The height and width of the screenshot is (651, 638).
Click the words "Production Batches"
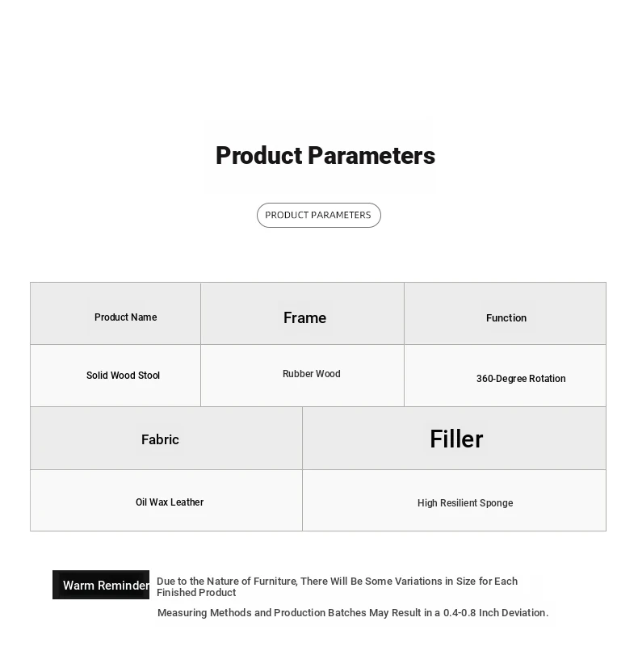pyautogui.click(x=320, y=613)
